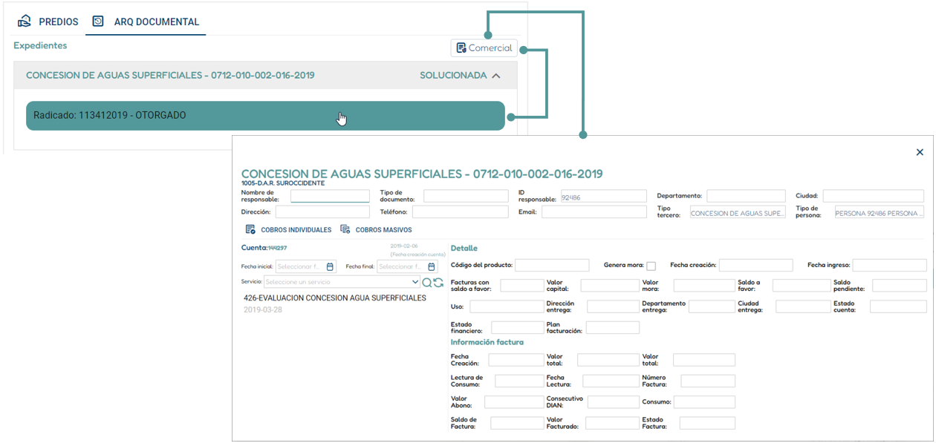
Task: Focus the Código del producto field
Action: tap(552, 265)
